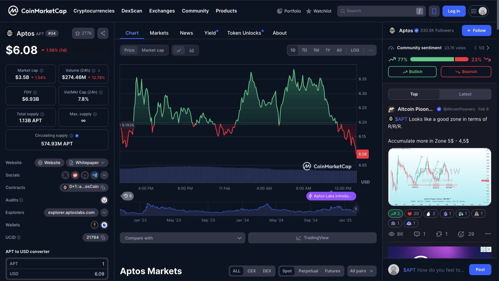The image size is (499, 281).
Task: Open the Compare with dropdown
Action: point(183,238)
